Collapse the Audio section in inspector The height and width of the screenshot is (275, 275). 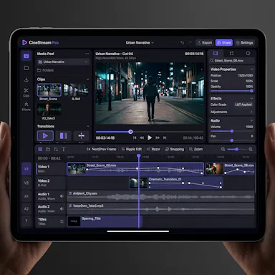[x=251, y=120]
